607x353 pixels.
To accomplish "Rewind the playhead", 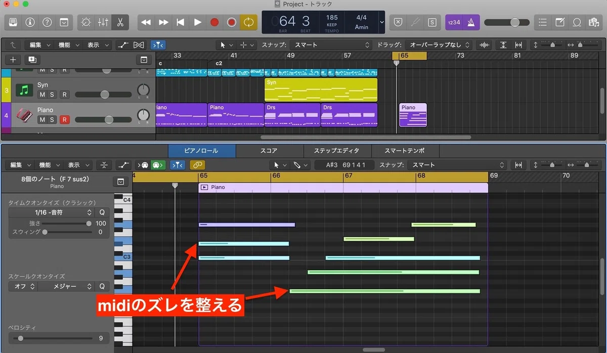I will click(146, 22).
